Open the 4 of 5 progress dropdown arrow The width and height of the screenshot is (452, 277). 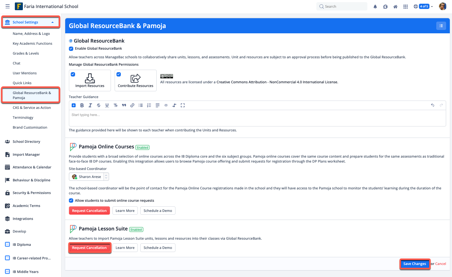point(432,6)
